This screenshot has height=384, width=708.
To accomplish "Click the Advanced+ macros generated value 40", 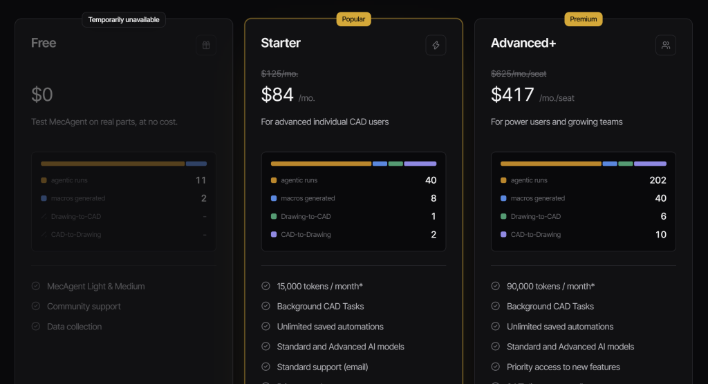I will click(x=660, y=198).
